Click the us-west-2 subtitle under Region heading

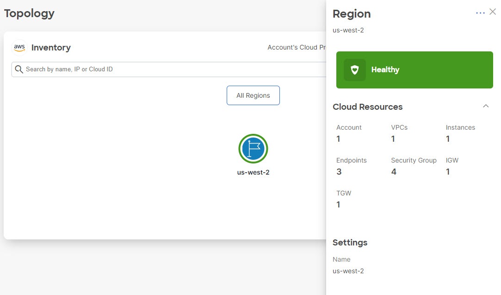[x=348, y=31]
